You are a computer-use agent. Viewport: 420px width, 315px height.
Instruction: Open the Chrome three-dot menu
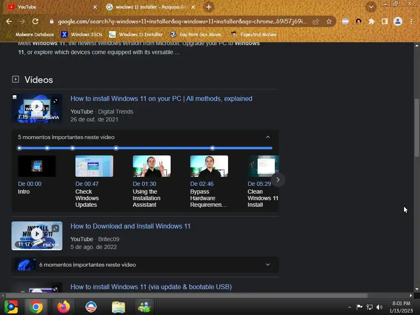(411, 21)
